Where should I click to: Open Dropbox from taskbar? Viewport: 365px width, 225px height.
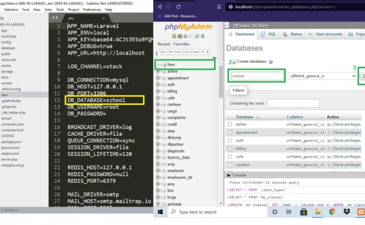pyautogui.click(x=346, y=211)
